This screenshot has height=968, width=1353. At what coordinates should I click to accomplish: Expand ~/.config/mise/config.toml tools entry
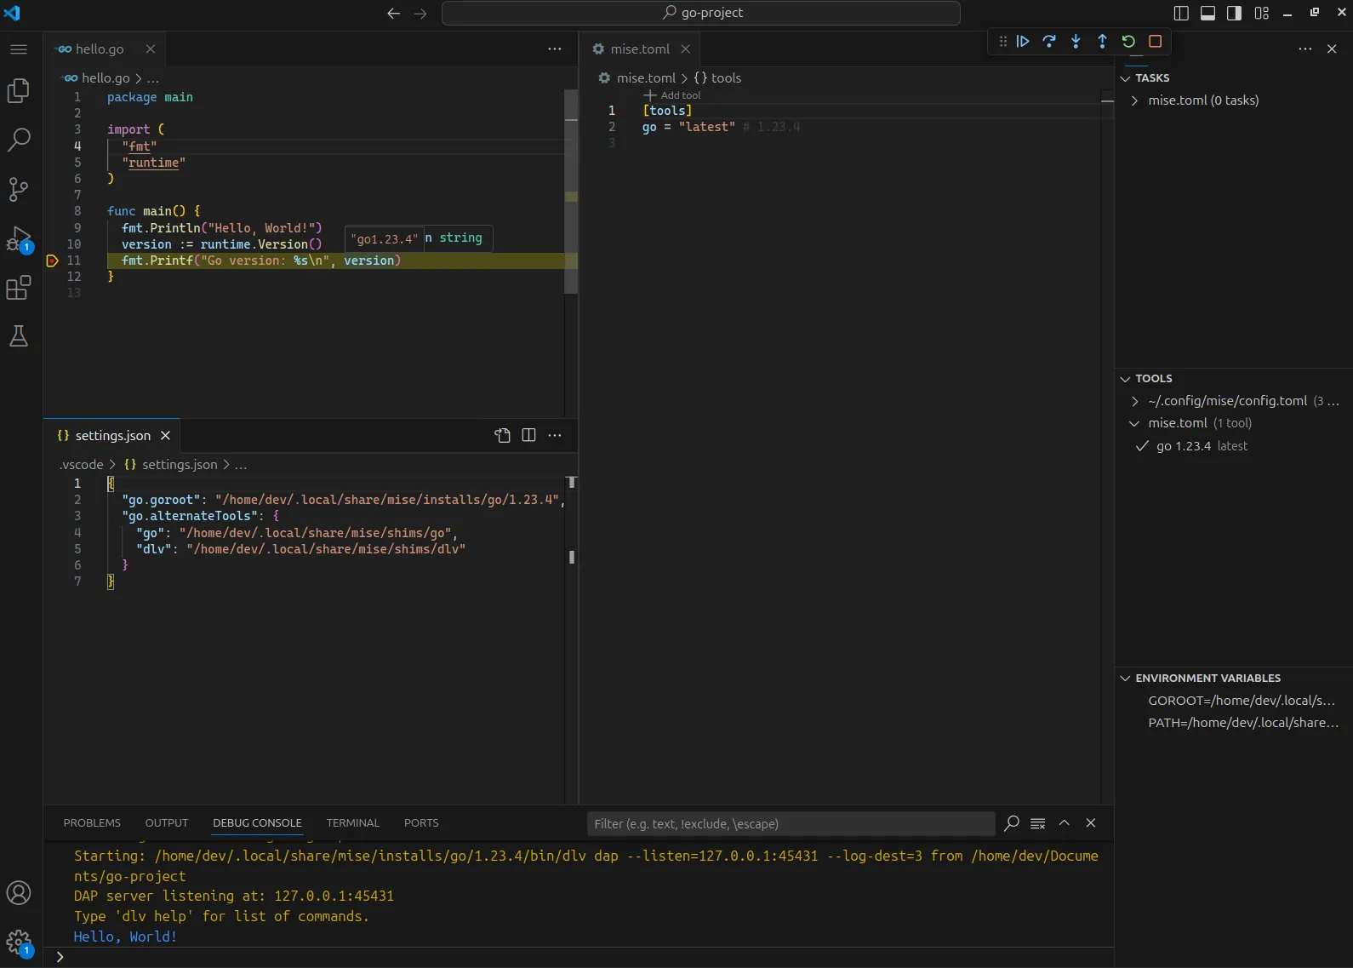click(1134, 401)
